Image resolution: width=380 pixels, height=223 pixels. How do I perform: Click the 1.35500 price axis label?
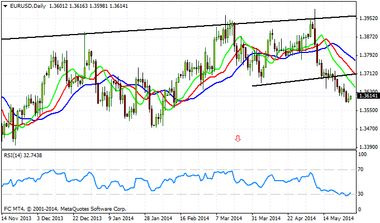369,110
